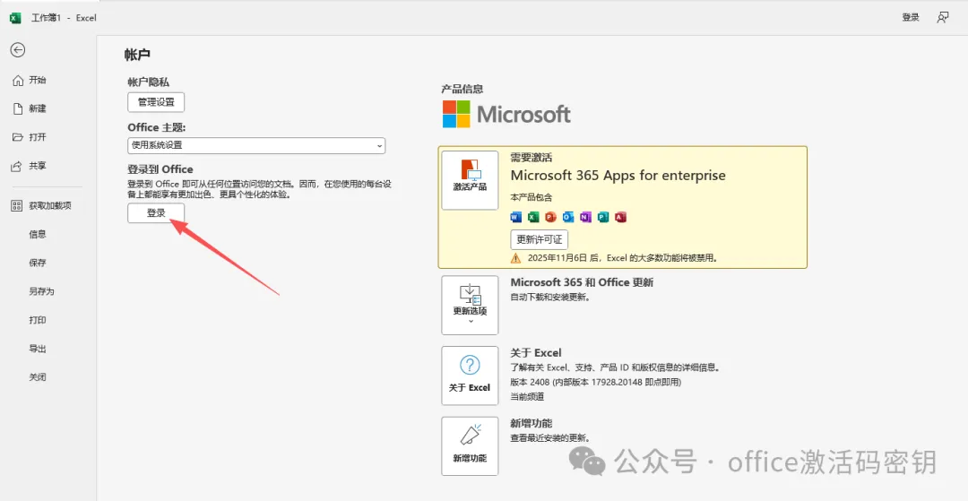This screenshot has height=501, width=968.
Task: Click the Microsoft four-color logo
Action: pos(456,114)
